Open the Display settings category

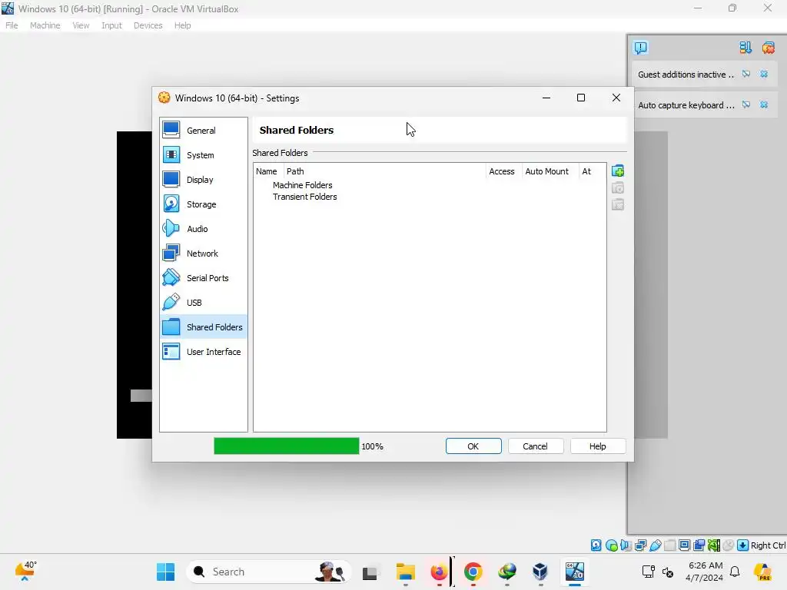[203, 180]
